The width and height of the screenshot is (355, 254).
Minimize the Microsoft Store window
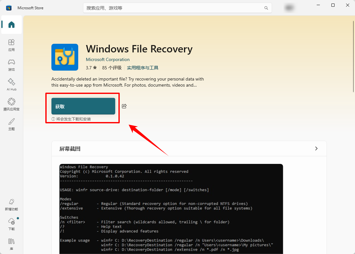tap(318, 5)
